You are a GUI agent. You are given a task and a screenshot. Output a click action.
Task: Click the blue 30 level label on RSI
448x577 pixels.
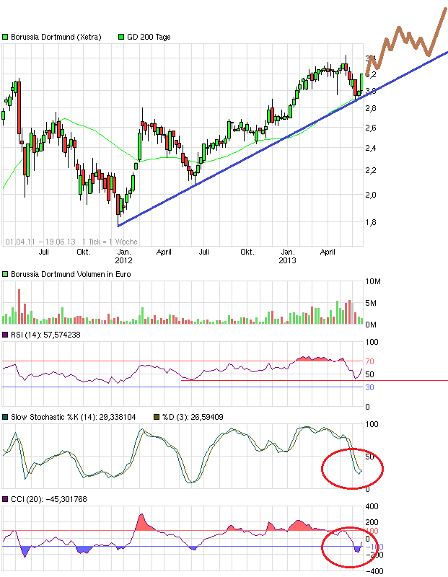click(x=369, y=387)
